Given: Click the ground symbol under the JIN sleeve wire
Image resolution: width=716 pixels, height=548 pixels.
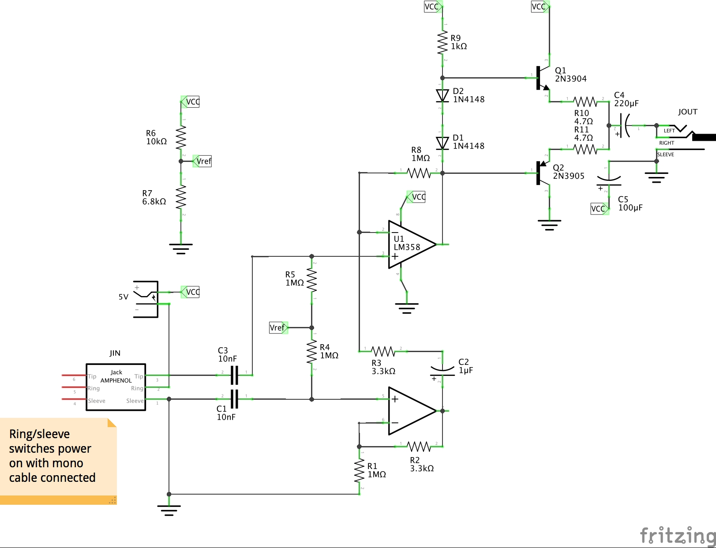Looking at the screenshot, I should (169, 510).
